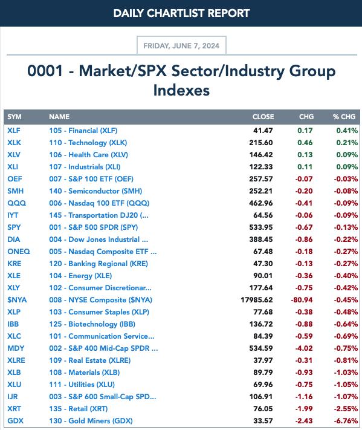The width and height of the screenshot is (362, 430).
Task: Open the 120 - Banking Regional (KRE) chart
Action: click(x=99, y=264)
